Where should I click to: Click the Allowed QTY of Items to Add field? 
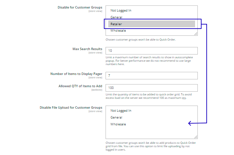point(152,88)
